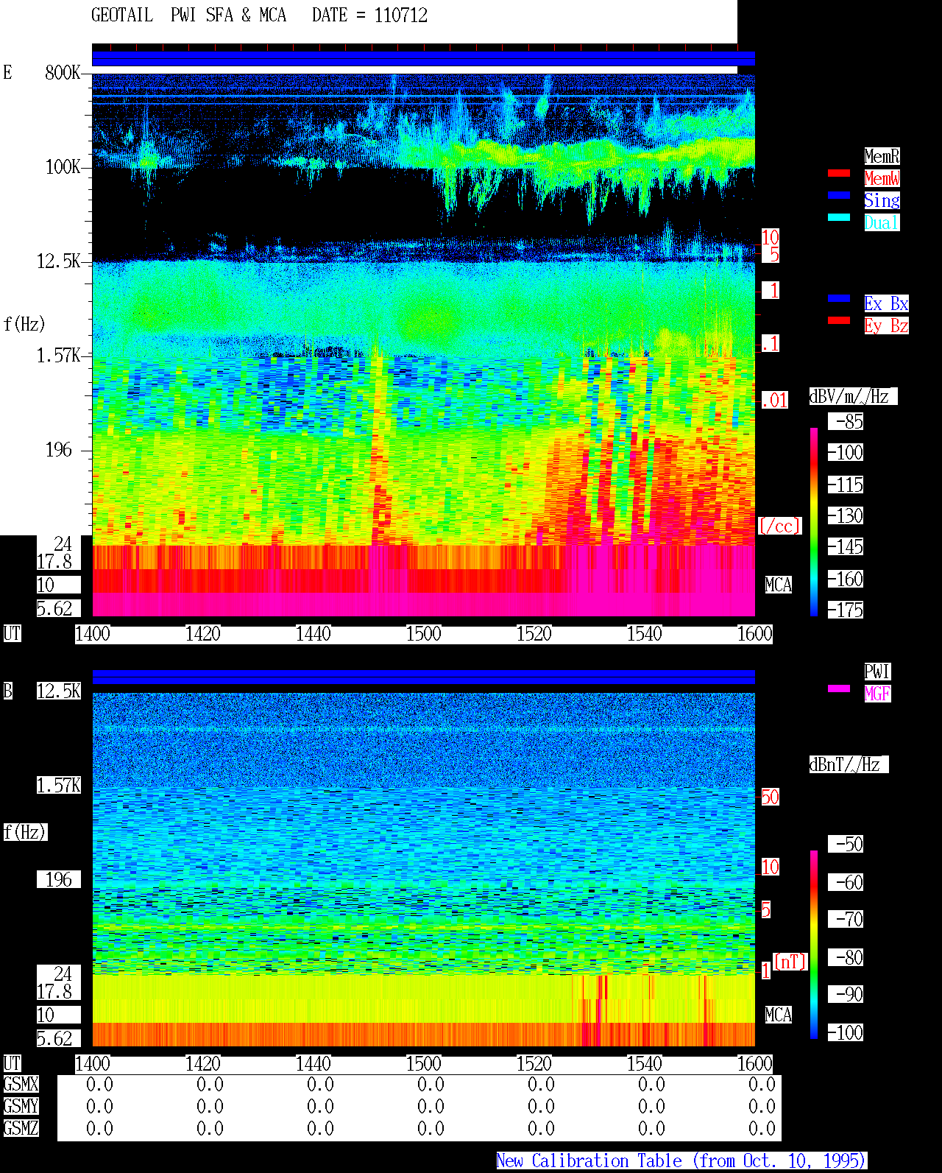This screenshot has height=1173, width=942.
Task: Click the red Ey Bz legend swatch
Action: coord(839,320)
